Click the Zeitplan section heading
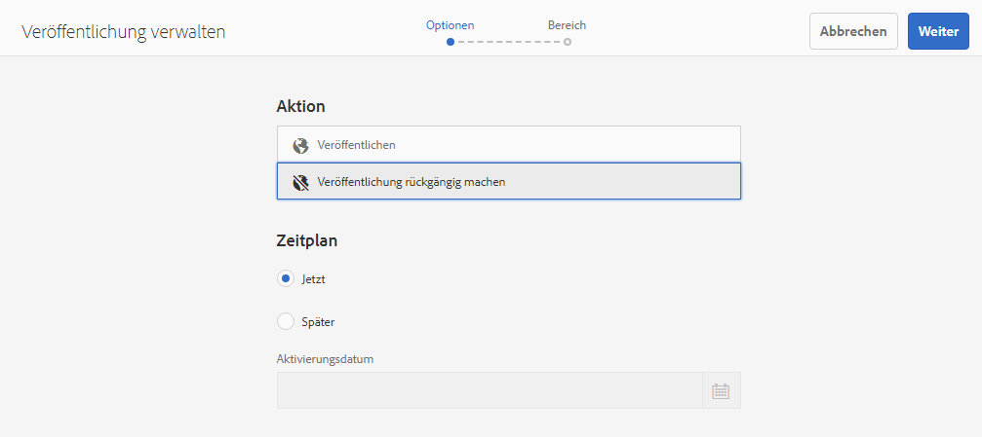 coord(307,240)
